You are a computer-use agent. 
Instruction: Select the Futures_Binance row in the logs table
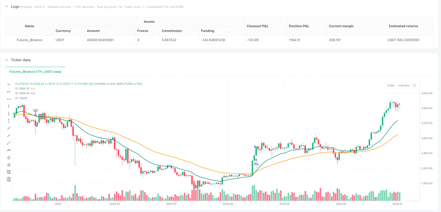coord(30,40)
